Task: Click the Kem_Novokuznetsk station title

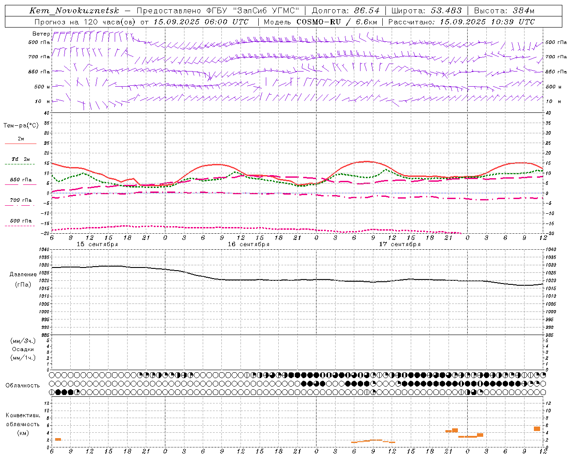Action: pos(74,11)
